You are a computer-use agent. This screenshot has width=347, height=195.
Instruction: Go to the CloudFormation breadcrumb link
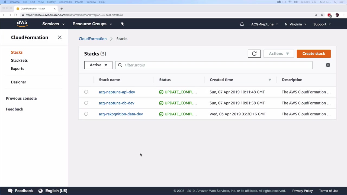point(93,39)
